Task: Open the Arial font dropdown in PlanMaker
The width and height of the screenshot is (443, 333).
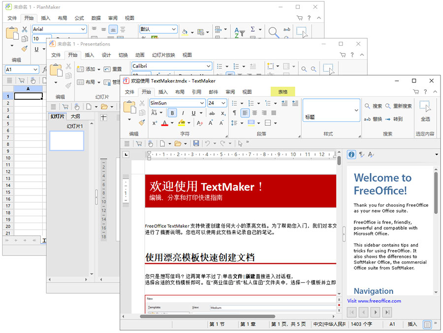Action: (x=83, y=29)
